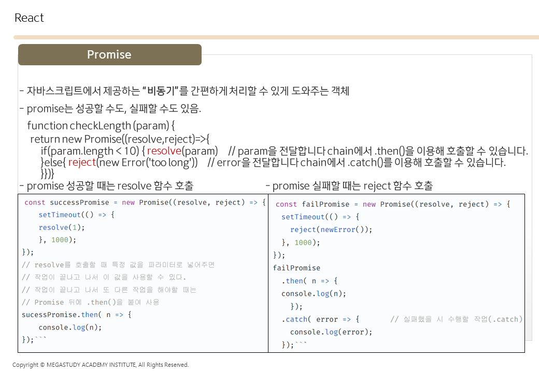Select the Promise section header banner
Screen dimensions: 539x373
click(x=110, y=54)
